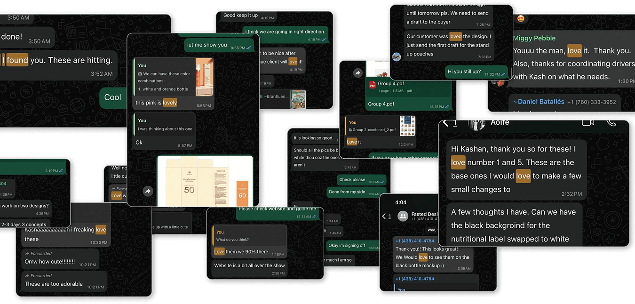Tap the ~Daniel Batallés contact name
Screen dimensions: 635x304
pos(538,102)
